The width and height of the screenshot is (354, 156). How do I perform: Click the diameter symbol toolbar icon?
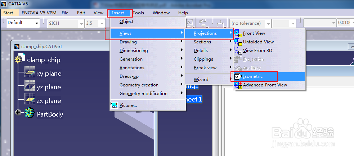(203, 23)
